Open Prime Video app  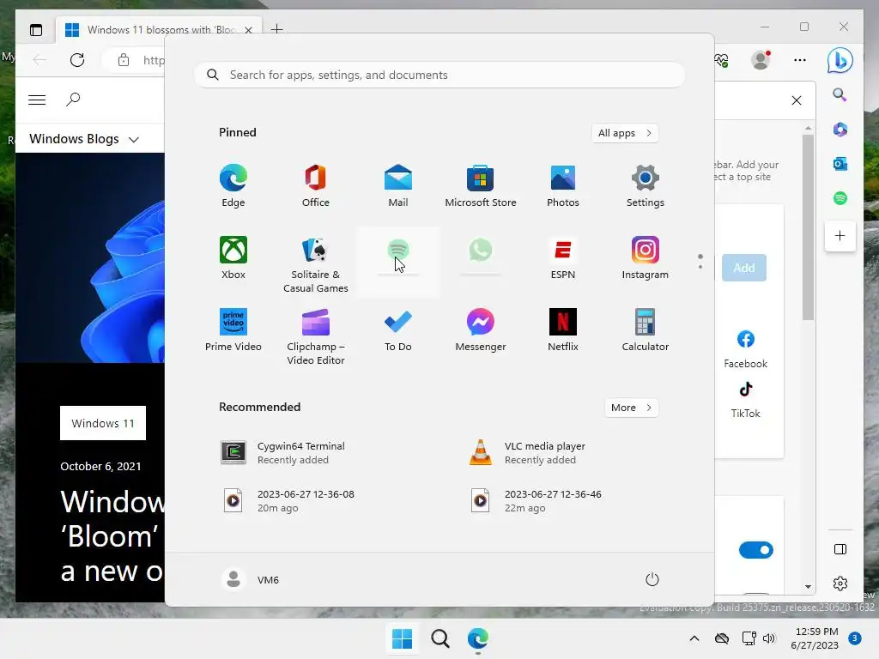point(233,330)
